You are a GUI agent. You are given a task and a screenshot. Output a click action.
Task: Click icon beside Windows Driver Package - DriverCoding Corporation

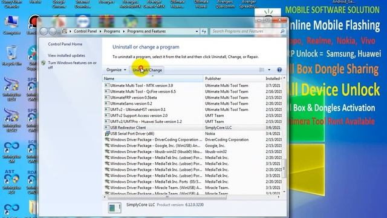click(x=107, y=140)
